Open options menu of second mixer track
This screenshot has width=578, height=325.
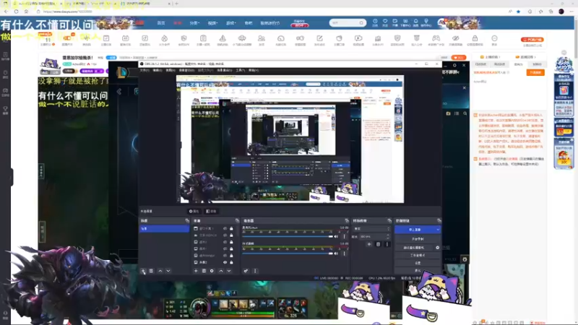point(345,253)
